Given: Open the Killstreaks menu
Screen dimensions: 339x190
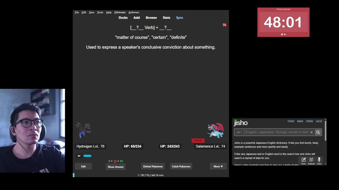Looking at the screenshot, I should (120, 12).
